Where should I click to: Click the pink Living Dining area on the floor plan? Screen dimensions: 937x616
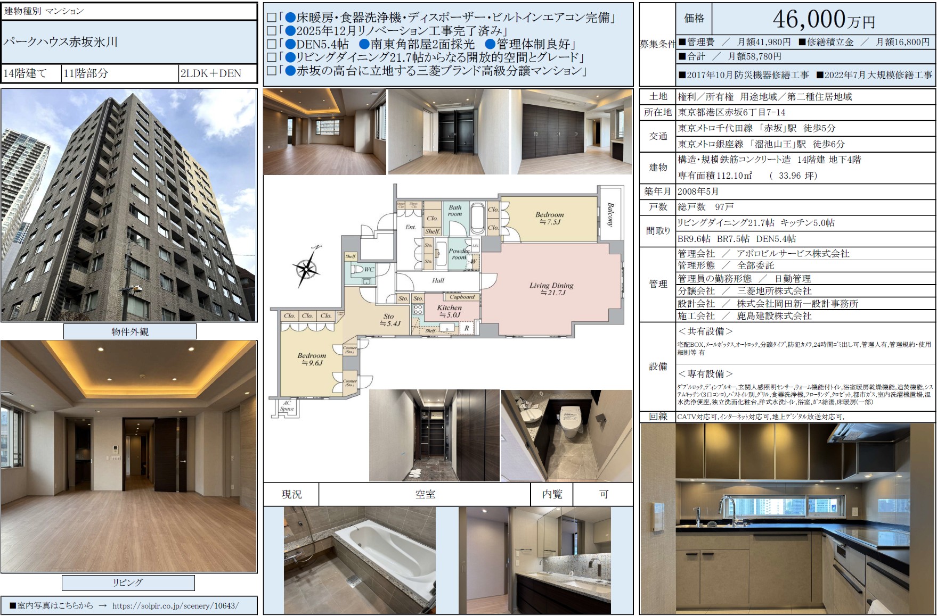(551, 289)
